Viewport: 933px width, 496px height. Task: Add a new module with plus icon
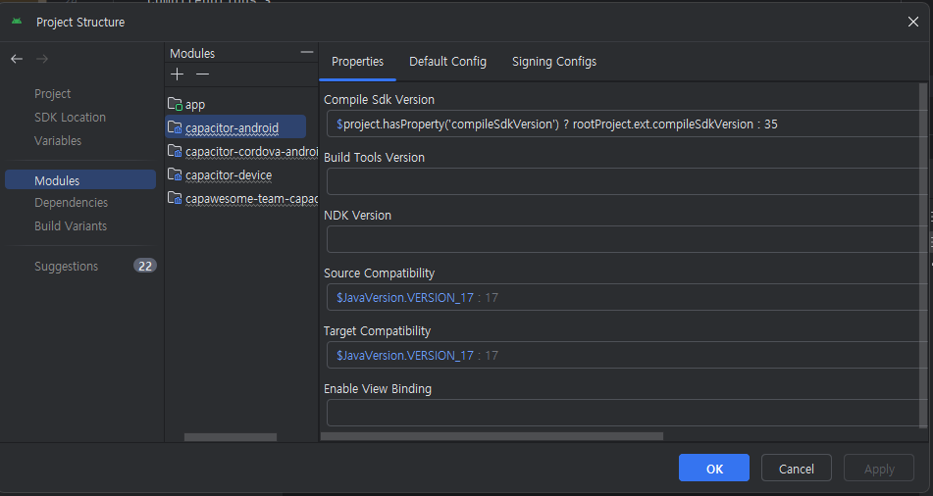[x=178, y=74]
